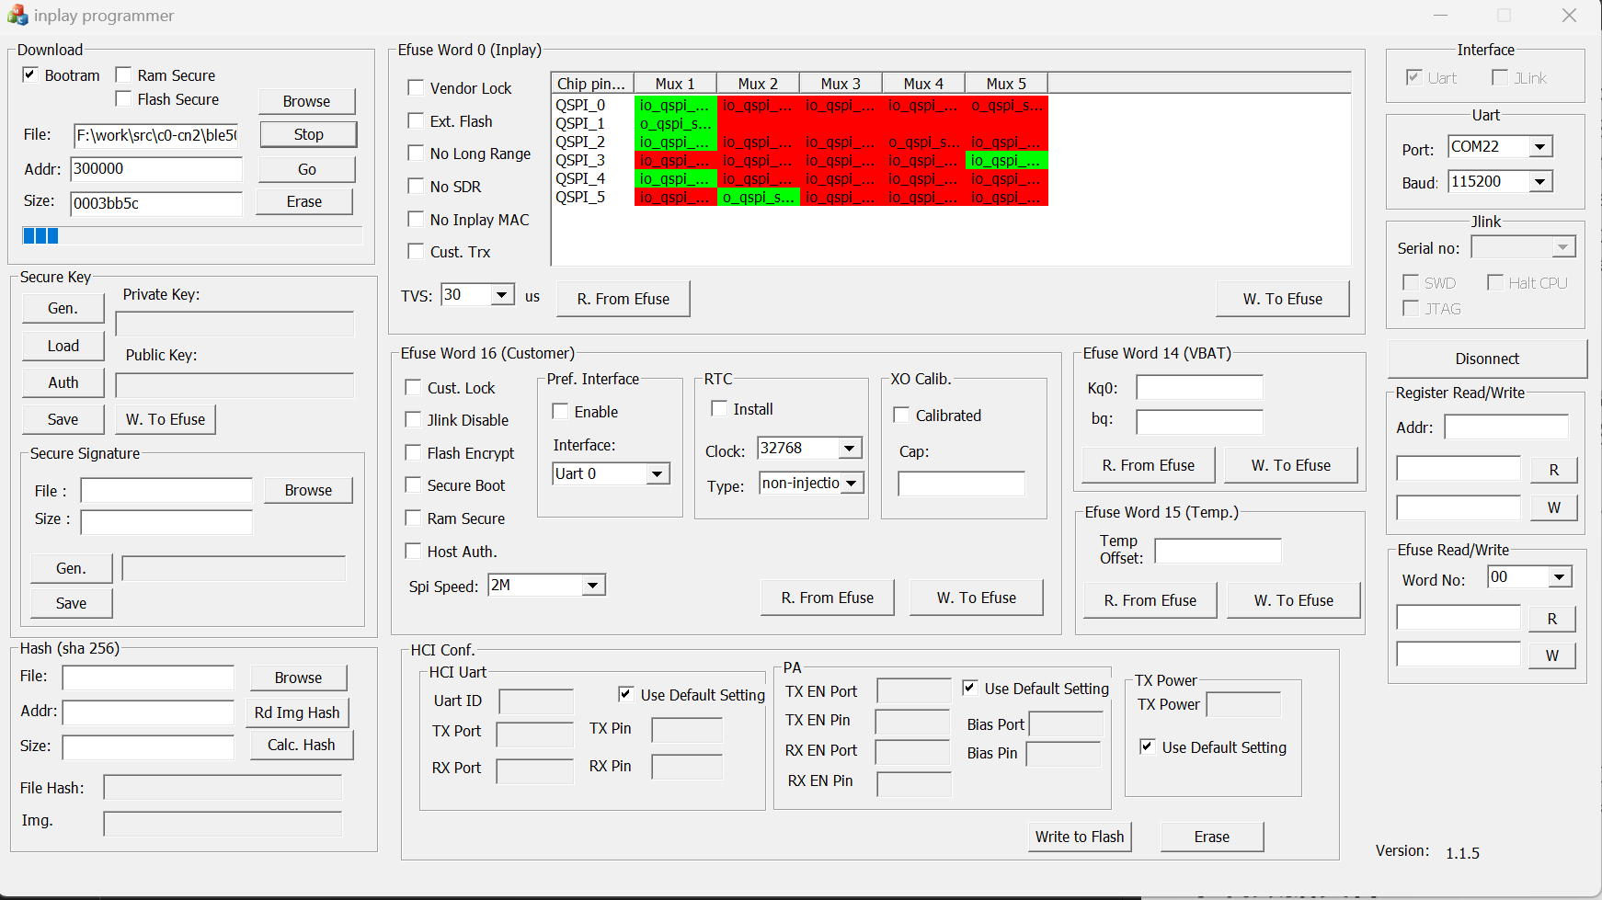Select the Mux 4 column header
The width and height of the screenshot is (1602, 900).
pos(923,84)
